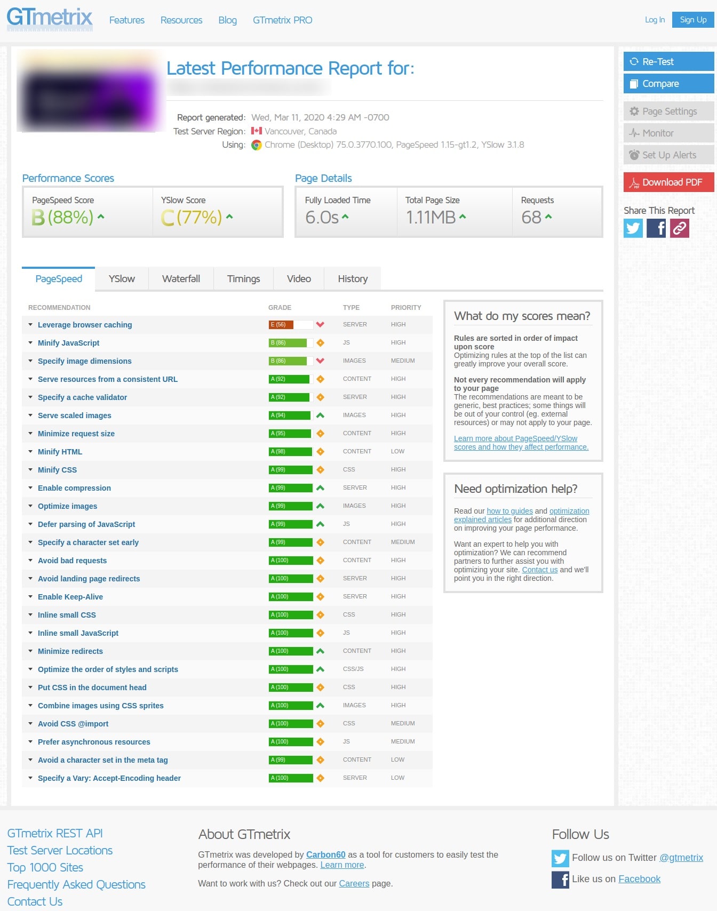This screenshot has height=911, width=717.
Task: Copy report link icon
Action: (680, 228)
